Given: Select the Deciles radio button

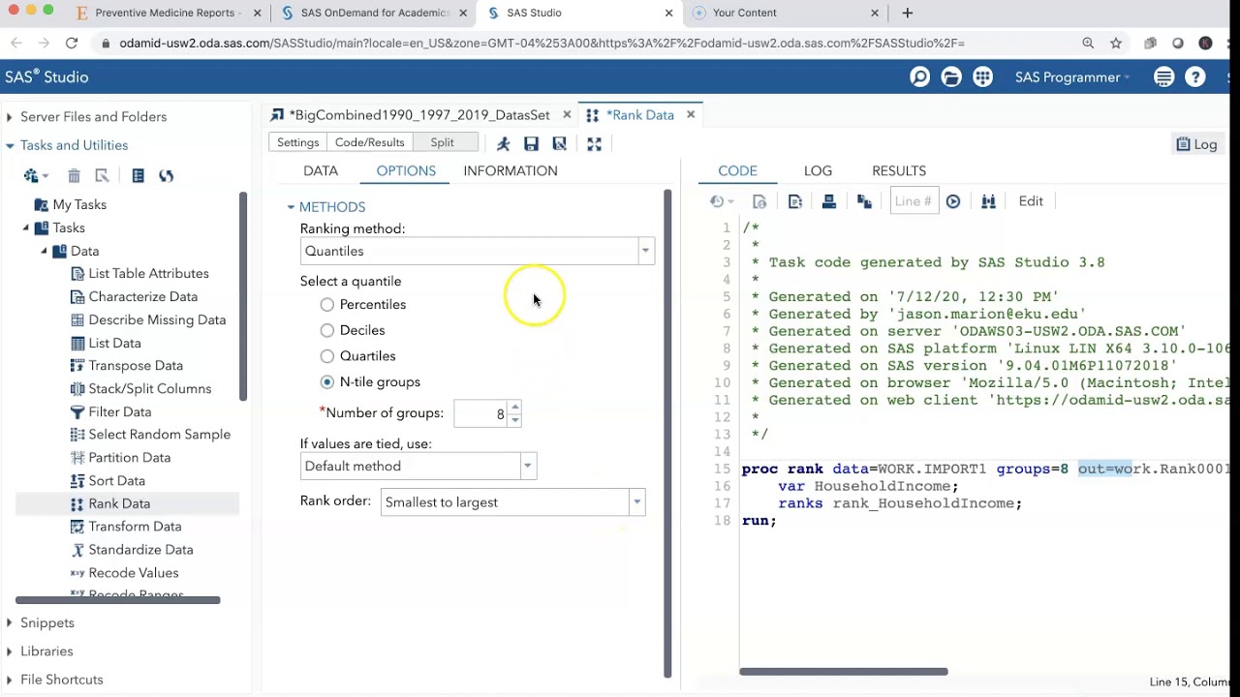Looking at the screenshot, I should (327, 330).
